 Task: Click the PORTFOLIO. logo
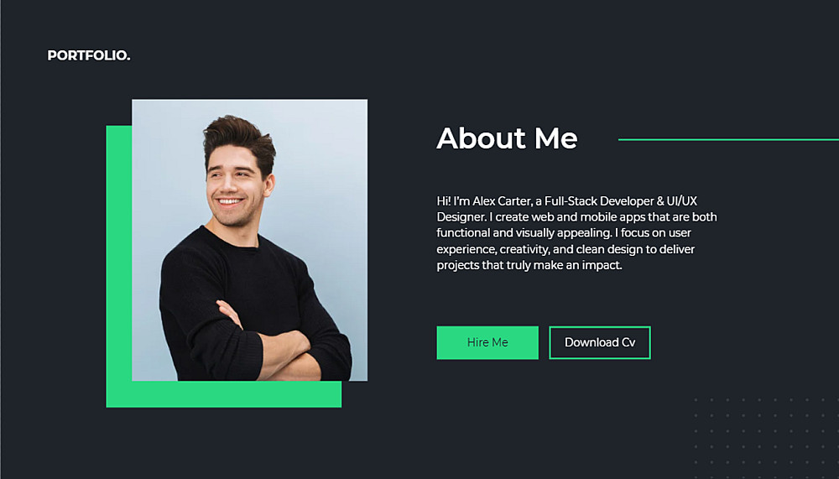point(89,55)
